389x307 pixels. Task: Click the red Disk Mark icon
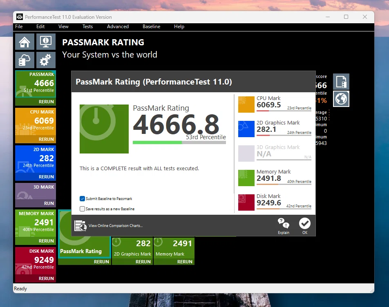point(246,202)
